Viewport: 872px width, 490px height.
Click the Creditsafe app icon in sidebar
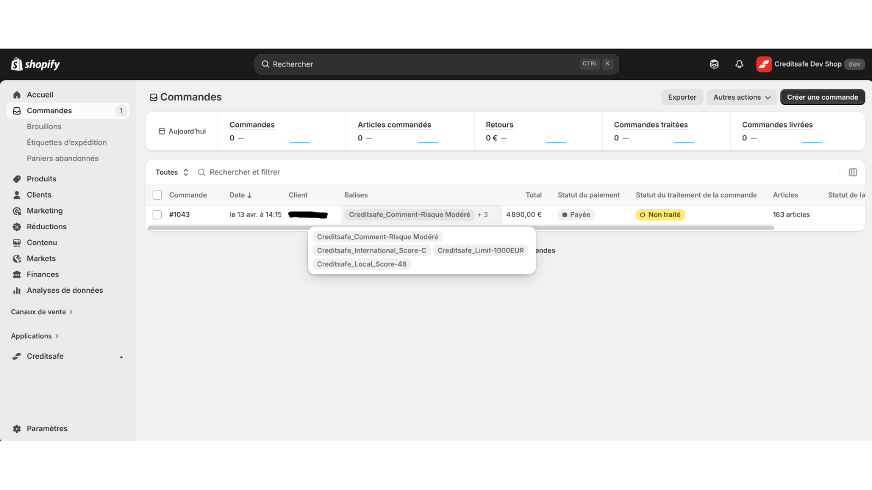[x=17, y=356]
